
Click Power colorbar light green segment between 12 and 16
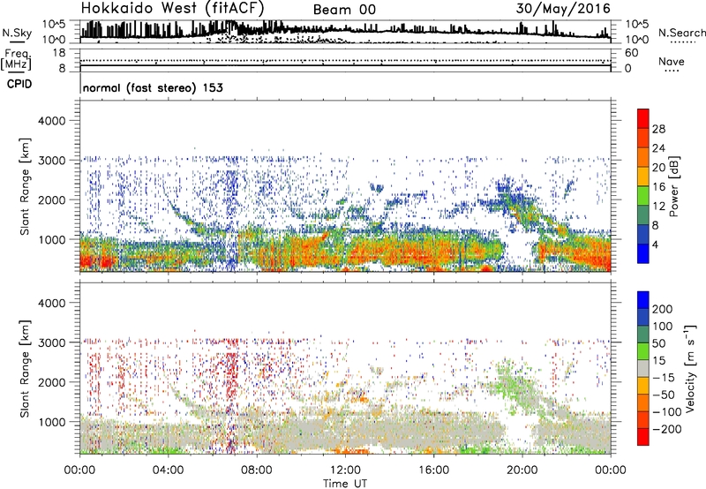tap(643, 196)
